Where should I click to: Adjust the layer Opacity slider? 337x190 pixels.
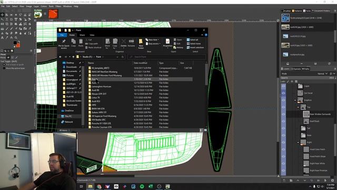click(x=308, y=78)
